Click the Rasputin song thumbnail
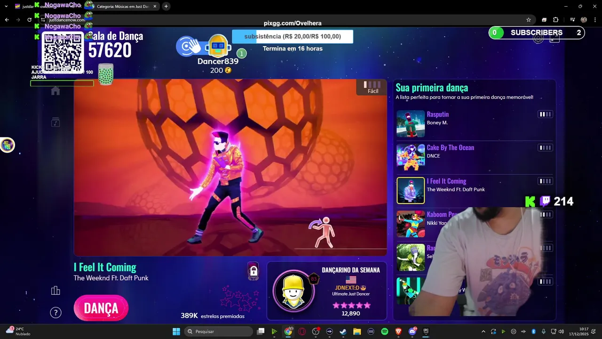 click(411, 123)
